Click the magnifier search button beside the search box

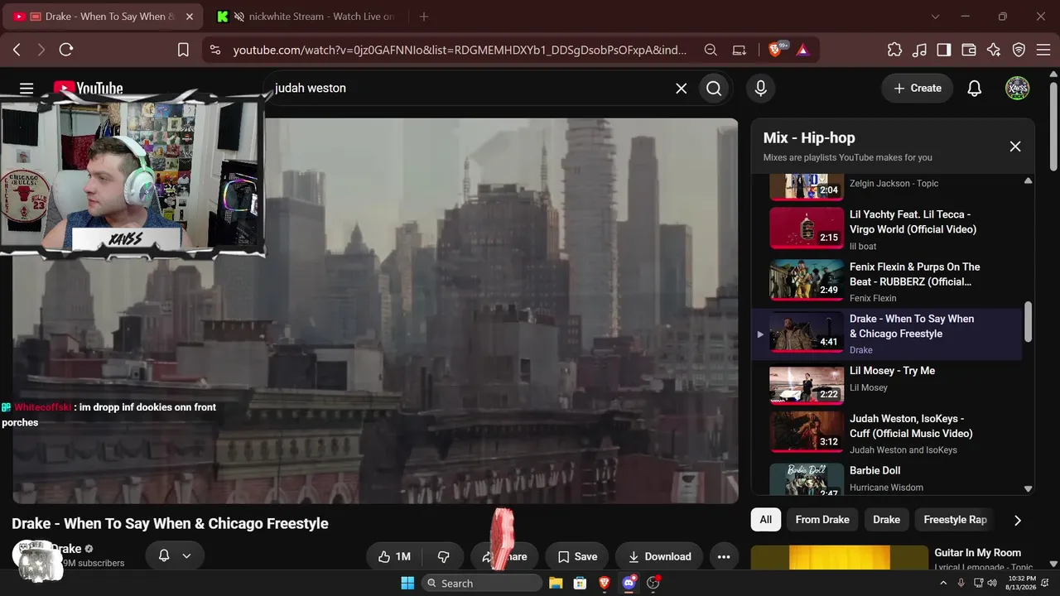714,89
